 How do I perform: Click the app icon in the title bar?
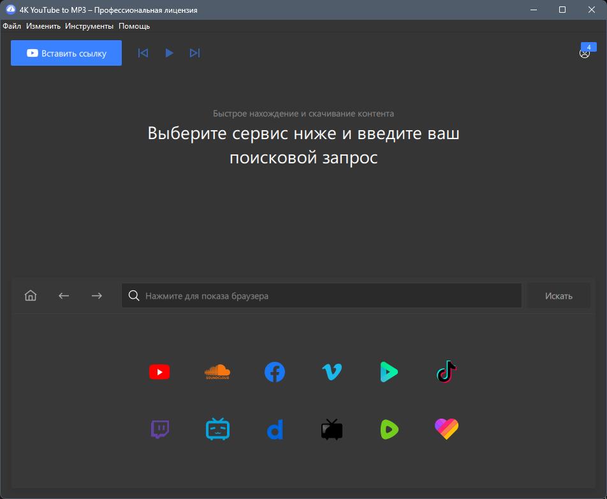[10, 10]
